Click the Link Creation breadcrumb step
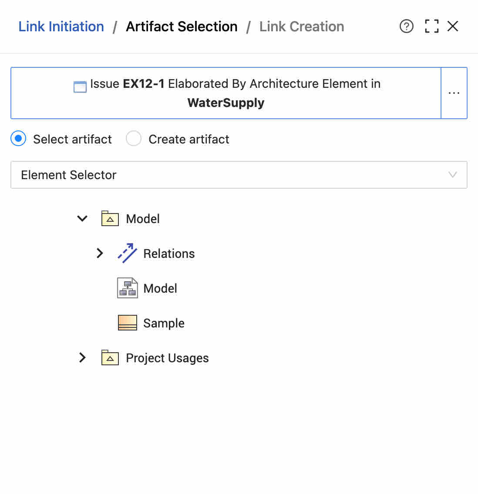Viewport: 478px width, 494px height. (x=301, y=27)
